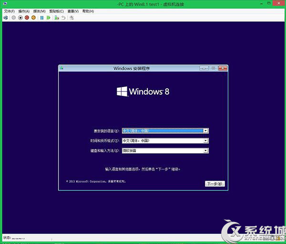Open the 操作(A) menu
The height and width of the screenshot is (244, 286).
[x=24, y=11]
